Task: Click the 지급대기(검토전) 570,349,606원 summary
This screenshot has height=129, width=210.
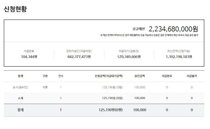Action: pyautogui.click(x=129, y=54)
